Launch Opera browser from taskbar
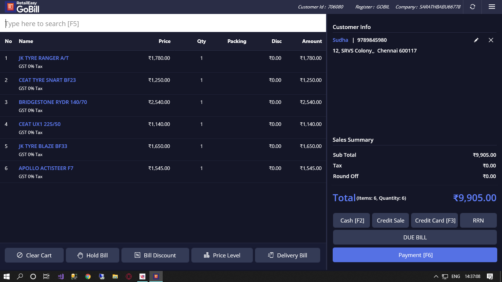Screen dimensions: 502x282 [129, 276]
